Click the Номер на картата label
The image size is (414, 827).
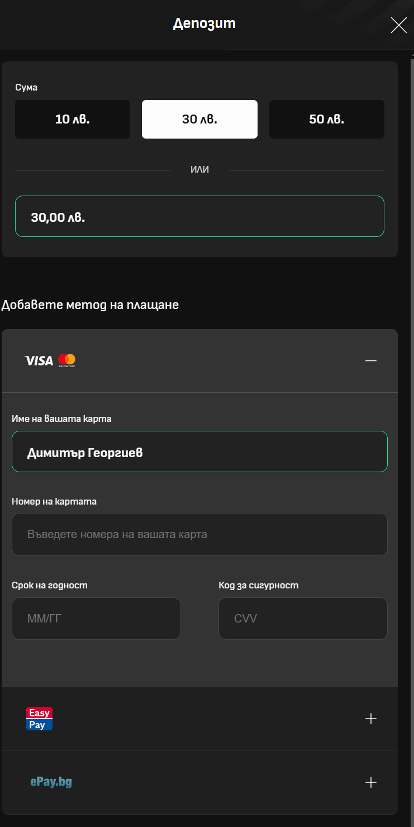point(54,501)
